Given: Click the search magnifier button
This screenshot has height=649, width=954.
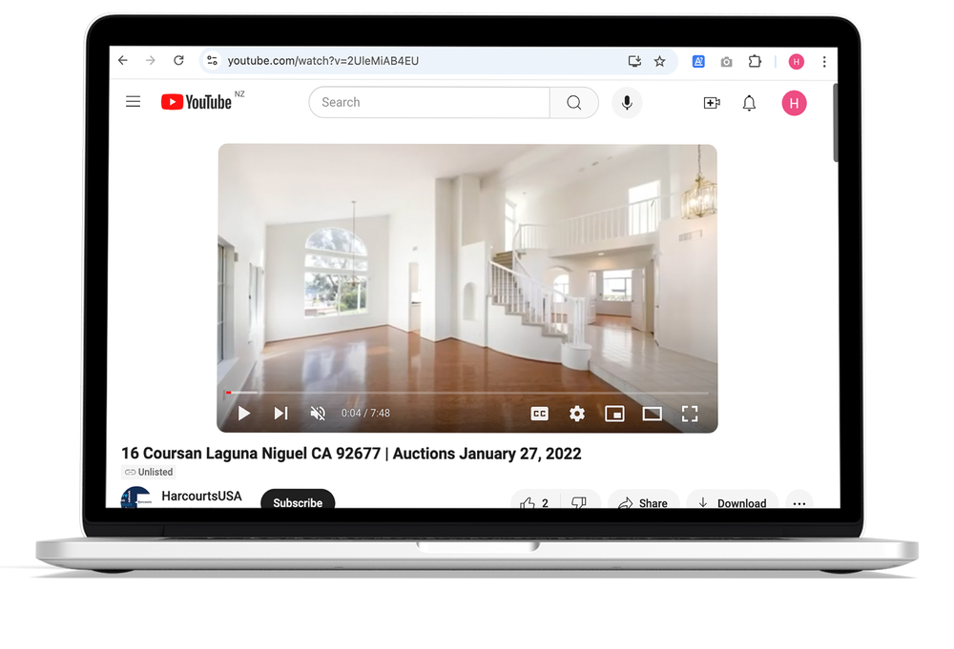Looking at the screenshot, I should click(573, 103).
